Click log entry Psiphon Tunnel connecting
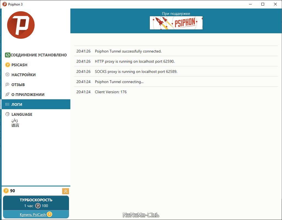Screen dimensions: 282x220 point(176,82)
